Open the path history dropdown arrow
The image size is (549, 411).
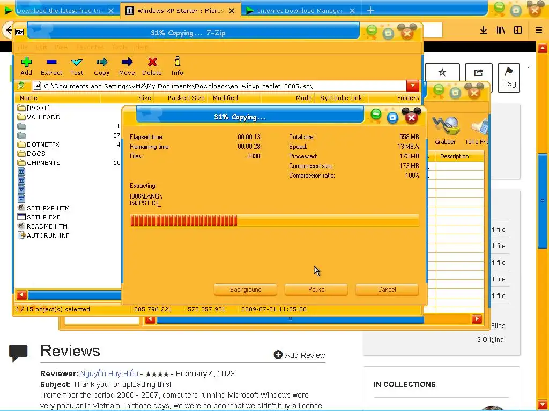tap(413, 86)
